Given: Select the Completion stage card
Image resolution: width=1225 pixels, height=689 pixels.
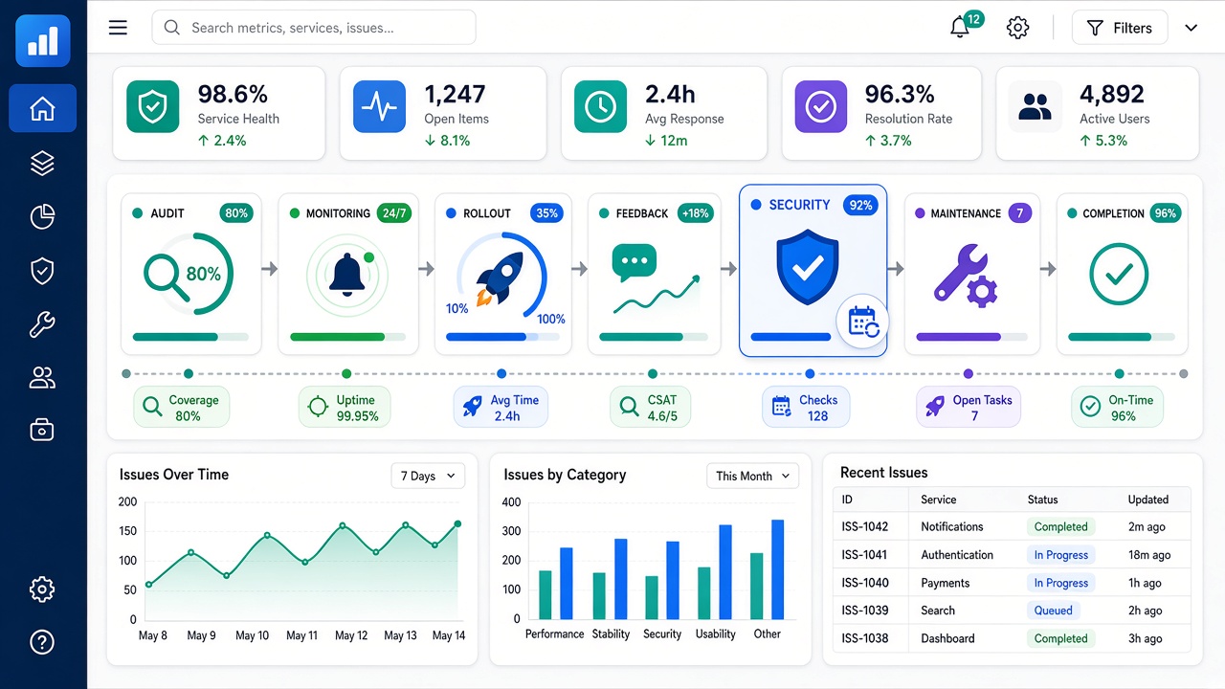Looking at the screenshot, I should [1122, 274].
